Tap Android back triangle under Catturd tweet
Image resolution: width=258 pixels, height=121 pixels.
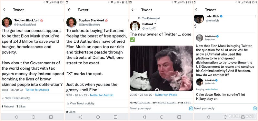144,117
